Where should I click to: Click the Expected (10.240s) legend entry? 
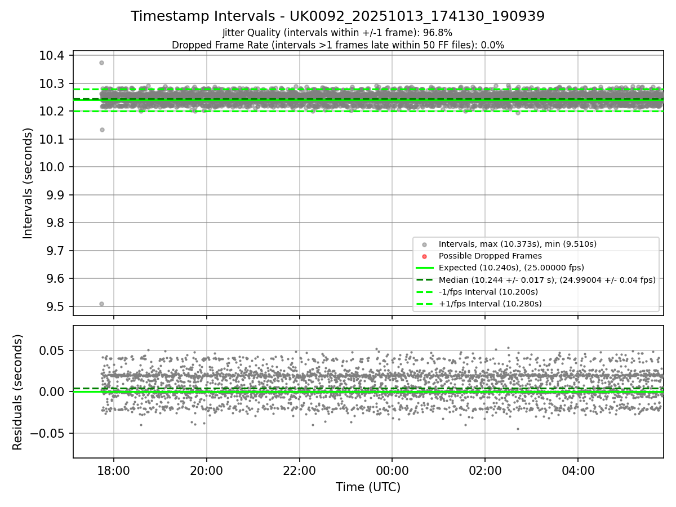point(511,268)
